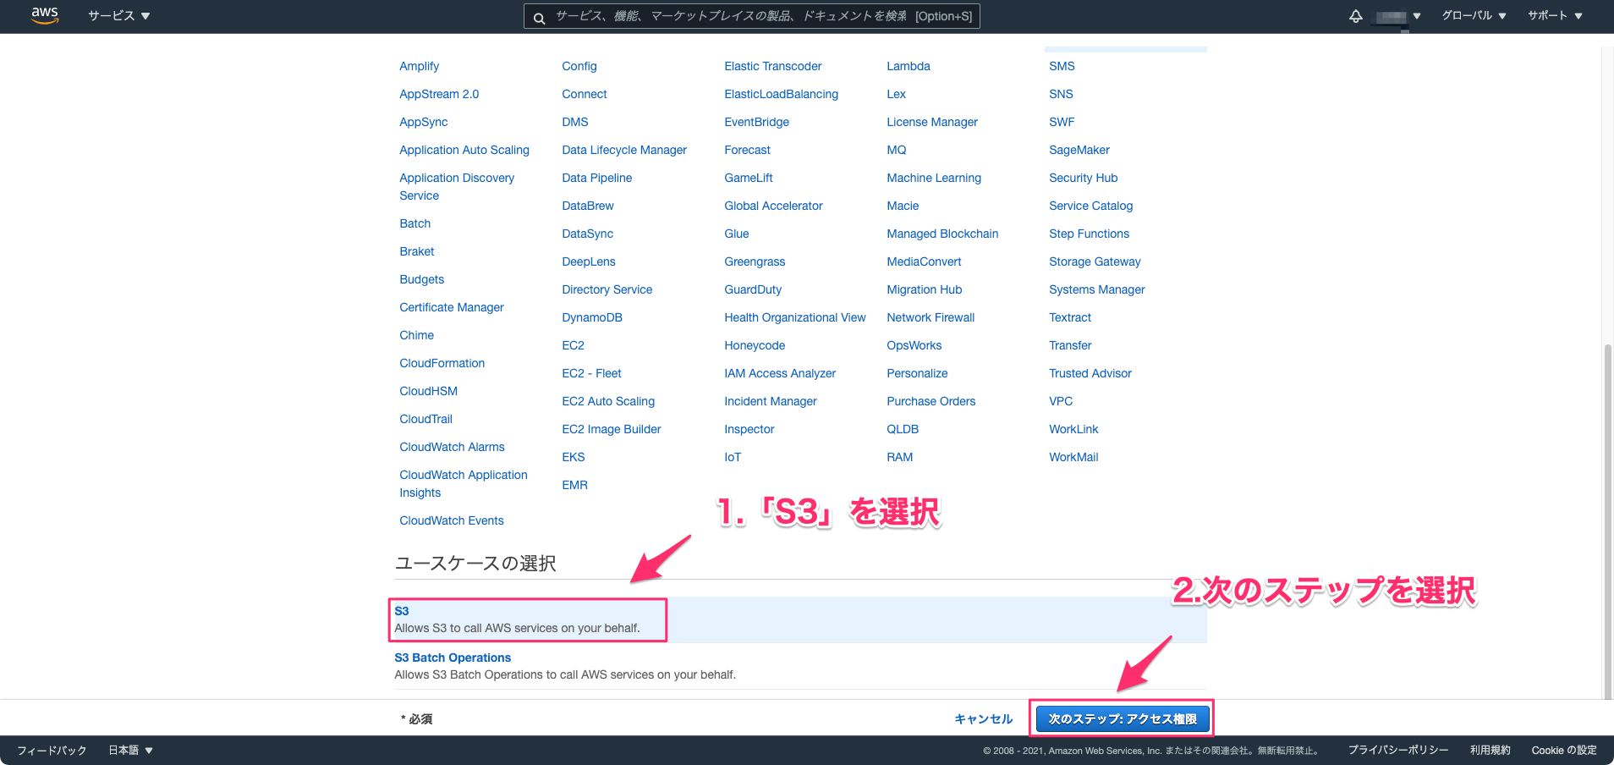Choose Data Lifecycle Manager service
The width and height of the screenshot is (1614, 765).
624,150
